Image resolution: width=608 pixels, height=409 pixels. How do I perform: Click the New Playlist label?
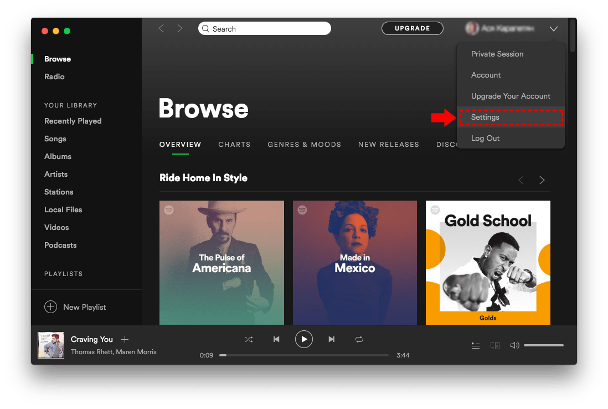pos(85,308)
